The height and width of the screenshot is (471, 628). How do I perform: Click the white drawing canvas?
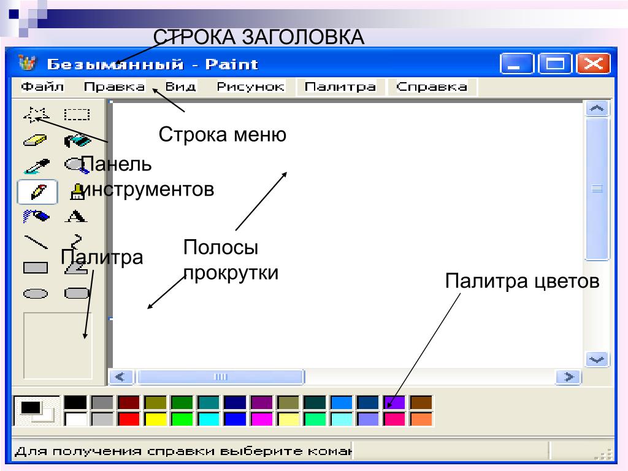pos(347,235)
